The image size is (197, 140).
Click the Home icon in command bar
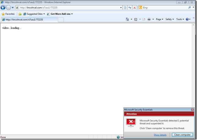pos(127,19)
